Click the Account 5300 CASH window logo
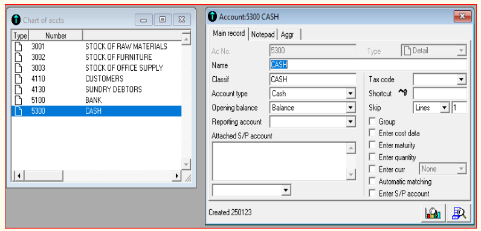 point(212,16)
